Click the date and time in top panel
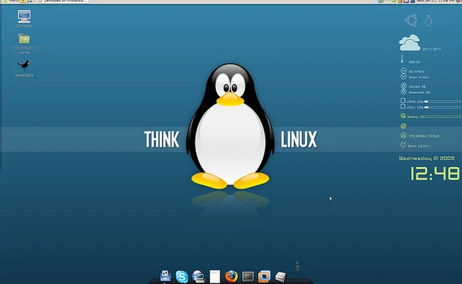Image resolution: width=462 pixels, height=284 pixels. pos(437,1)
